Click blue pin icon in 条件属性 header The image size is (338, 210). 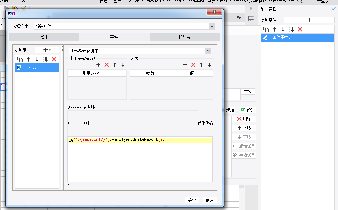coord(334,9)
